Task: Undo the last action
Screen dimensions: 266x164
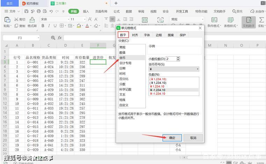Action: (x=51, y=12)
